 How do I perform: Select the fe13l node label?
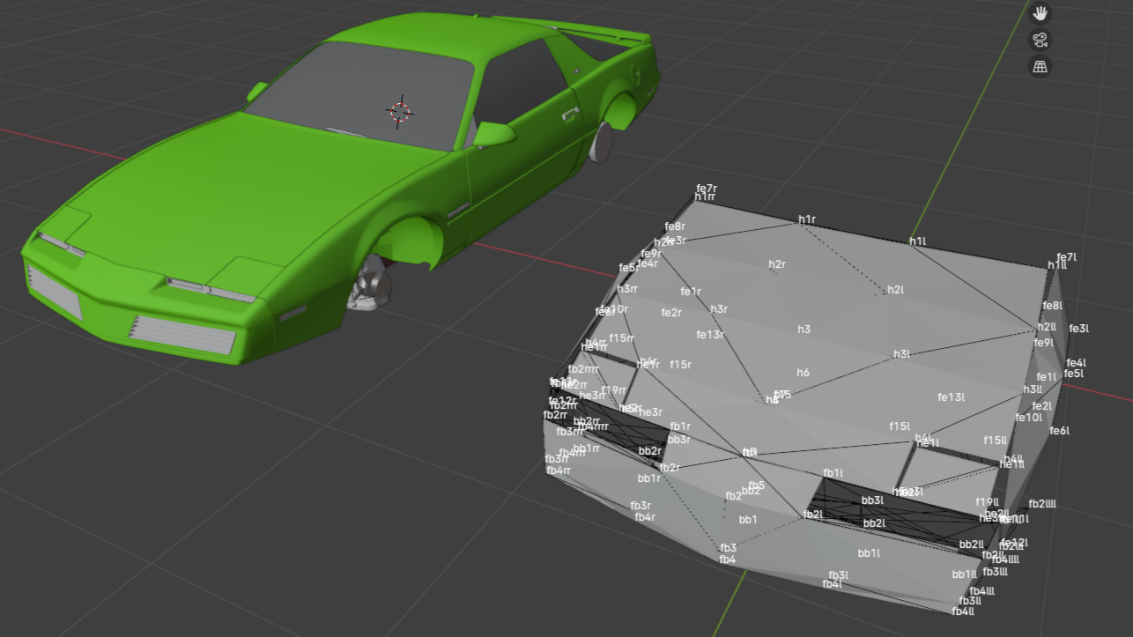click(951, 397)
